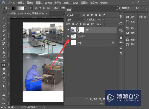Viewport: 149px width, 109px height.
Task: Select the Clone Stamp tool
Action: (x=4, y=52)
